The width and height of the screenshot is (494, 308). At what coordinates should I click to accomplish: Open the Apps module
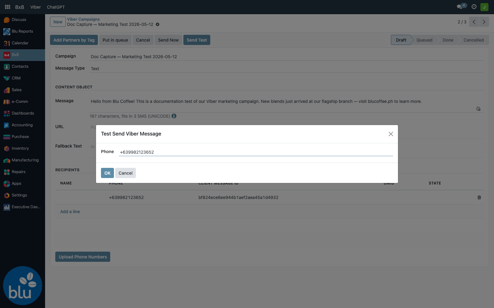[23, 184]
